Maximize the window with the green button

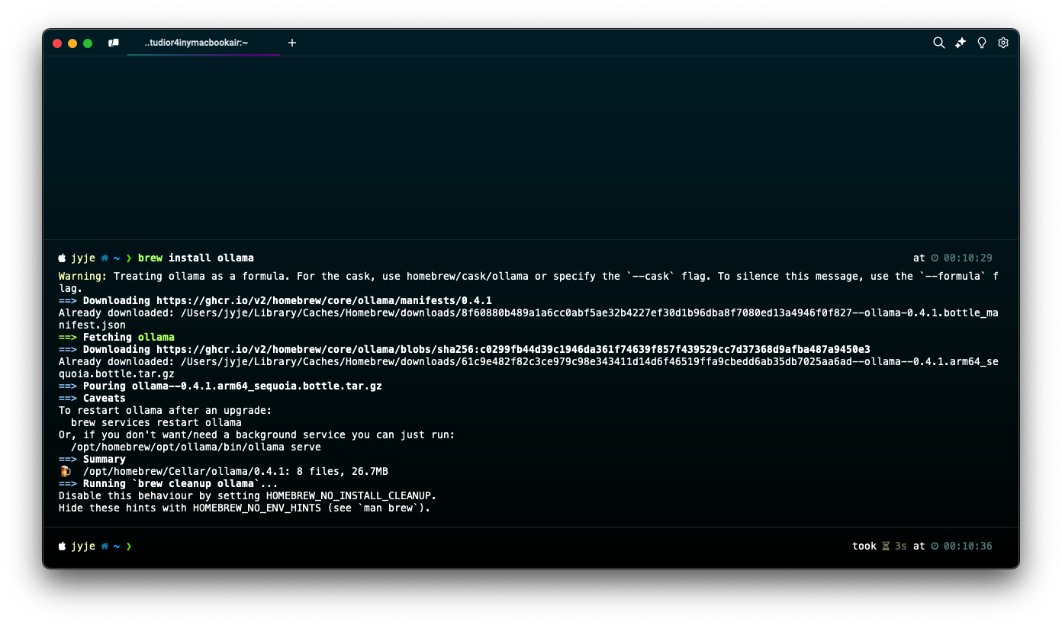[x=88, y=43]
